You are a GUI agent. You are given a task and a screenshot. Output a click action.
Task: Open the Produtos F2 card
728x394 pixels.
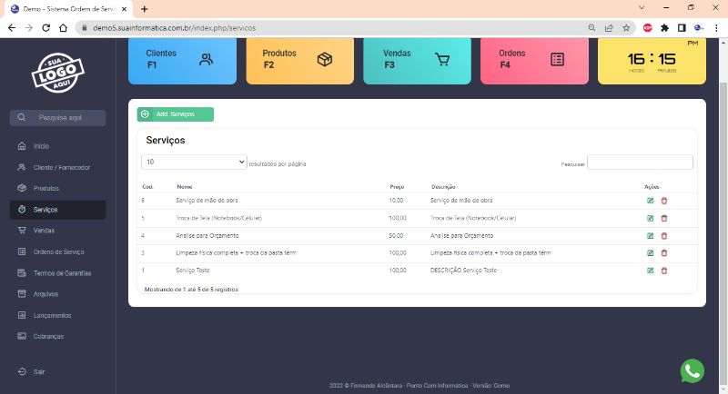(299, 60)
